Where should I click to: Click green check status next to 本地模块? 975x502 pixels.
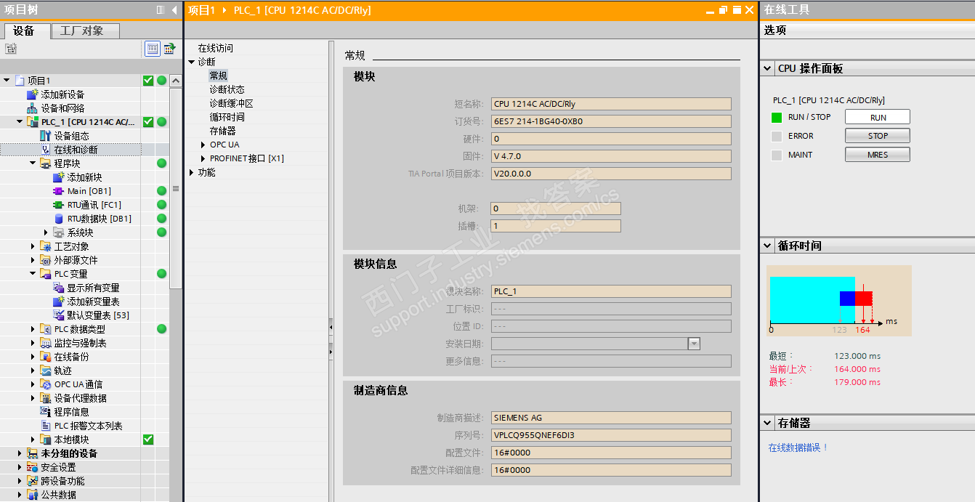point(148,440)
